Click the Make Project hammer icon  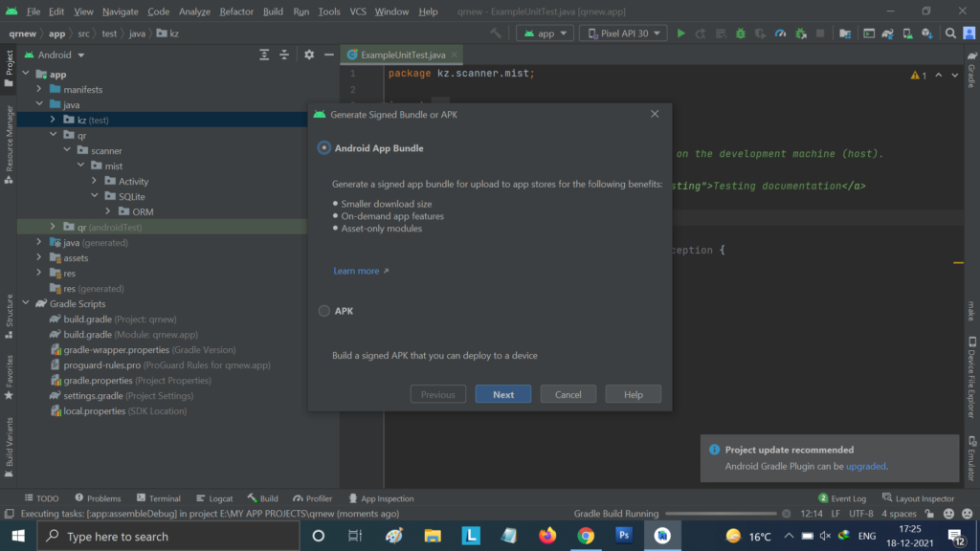(x=496, y=33)
